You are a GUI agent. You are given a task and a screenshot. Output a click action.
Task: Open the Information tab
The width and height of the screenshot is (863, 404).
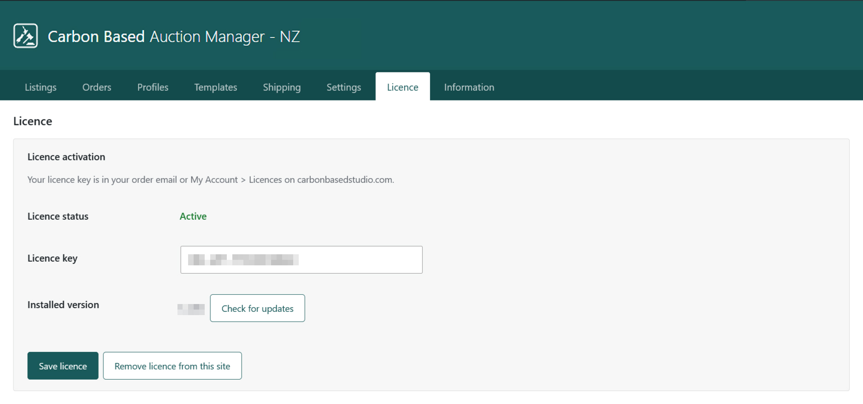(x=469, y=87)
